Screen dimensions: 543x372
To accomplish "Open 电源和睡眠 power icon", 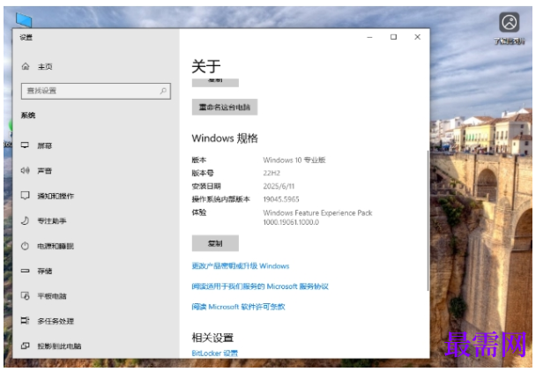I will point(25,246).
